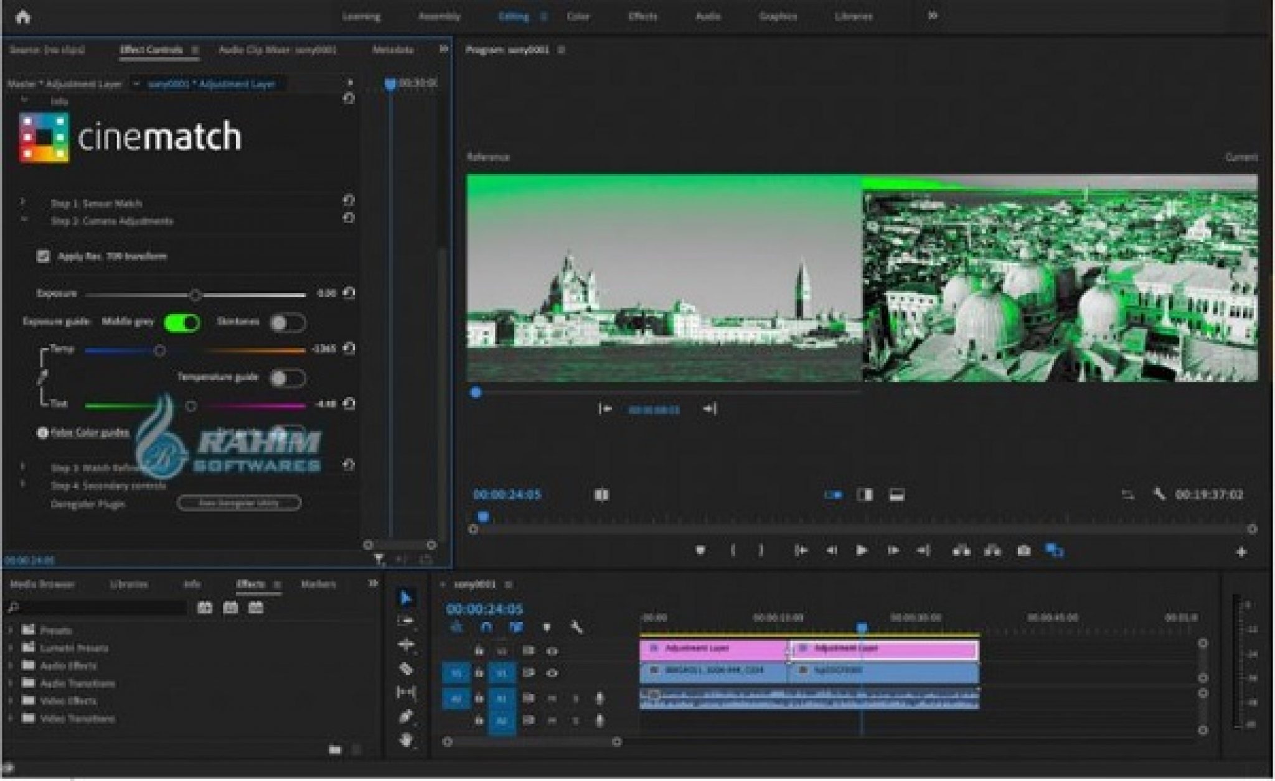This screenshot has height=781, width=1275.
Task: Select the Selection arrow tool
Action: 406,598
